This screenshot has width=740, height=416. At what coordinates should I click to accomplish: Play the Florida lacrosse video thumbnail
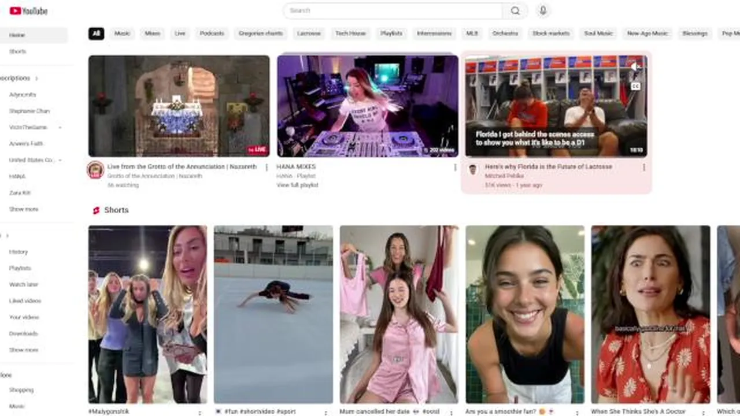556,106
